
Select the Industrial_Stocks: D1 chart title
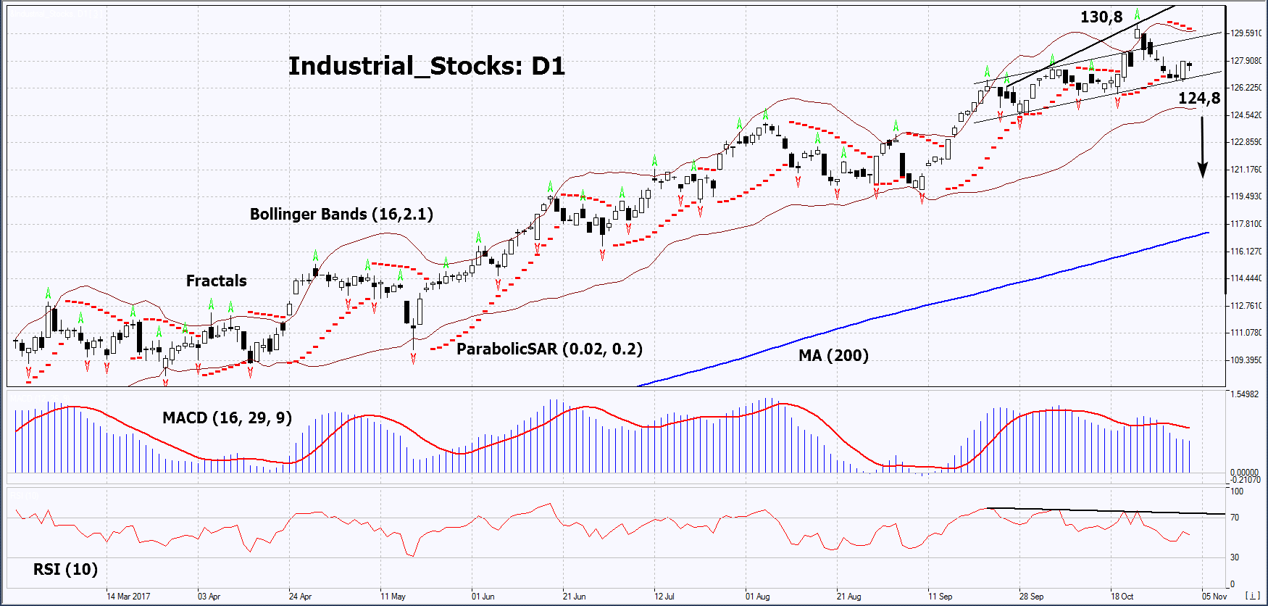pos(426,66)
